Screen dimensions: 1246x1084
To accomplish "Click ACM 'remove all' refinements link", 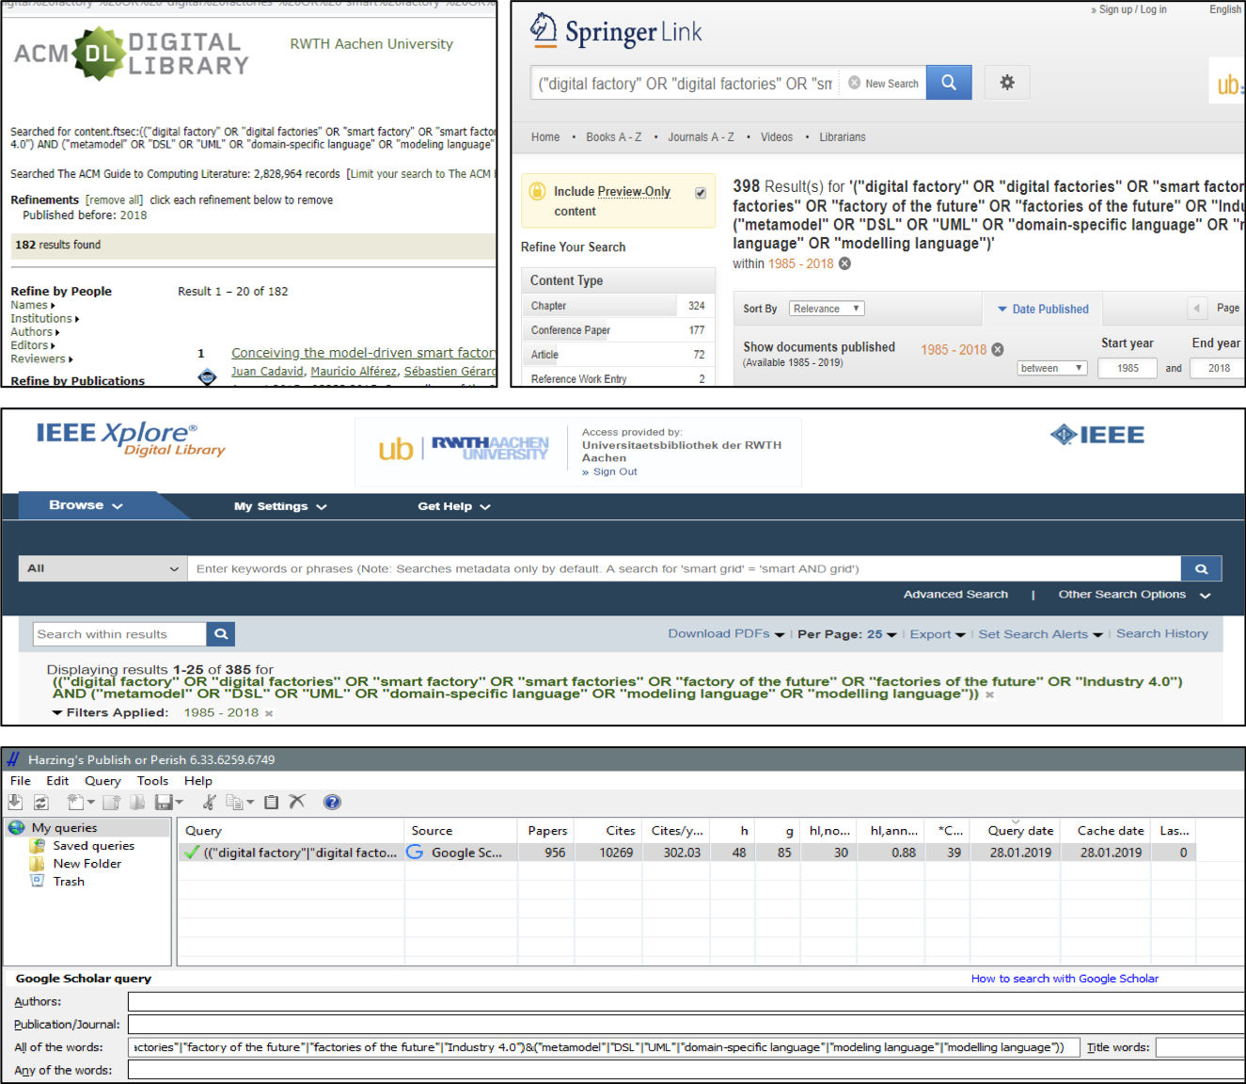I will (114, 200).
